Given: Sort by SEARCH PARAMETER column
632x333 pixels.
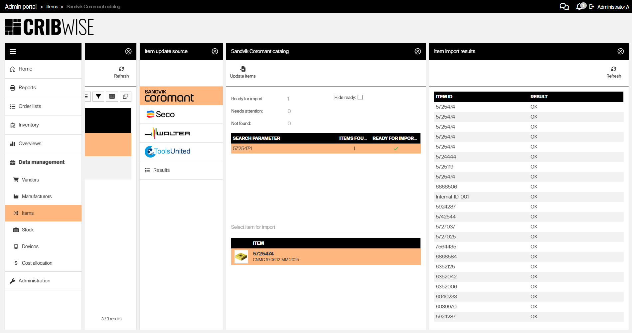Looking at the screenshot, I should [x=256, y=138].
